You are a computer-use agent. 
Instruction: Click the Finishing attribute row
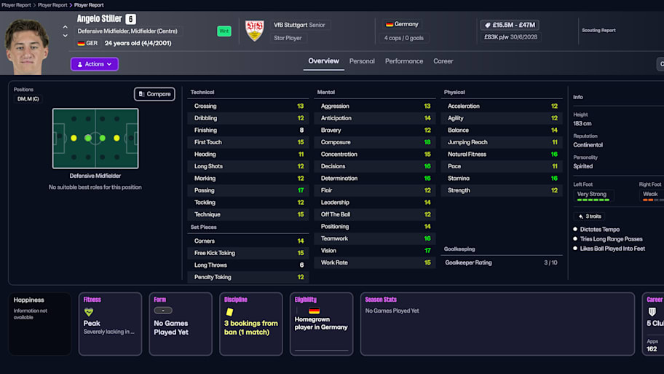pyautogui.click(x=248, y=130)
